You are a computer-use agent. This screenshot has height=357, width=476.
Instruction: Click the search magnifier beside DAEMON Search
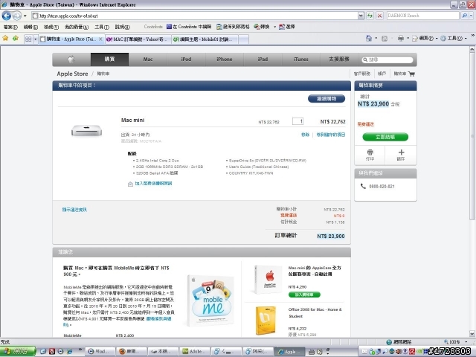pos(464,16)
